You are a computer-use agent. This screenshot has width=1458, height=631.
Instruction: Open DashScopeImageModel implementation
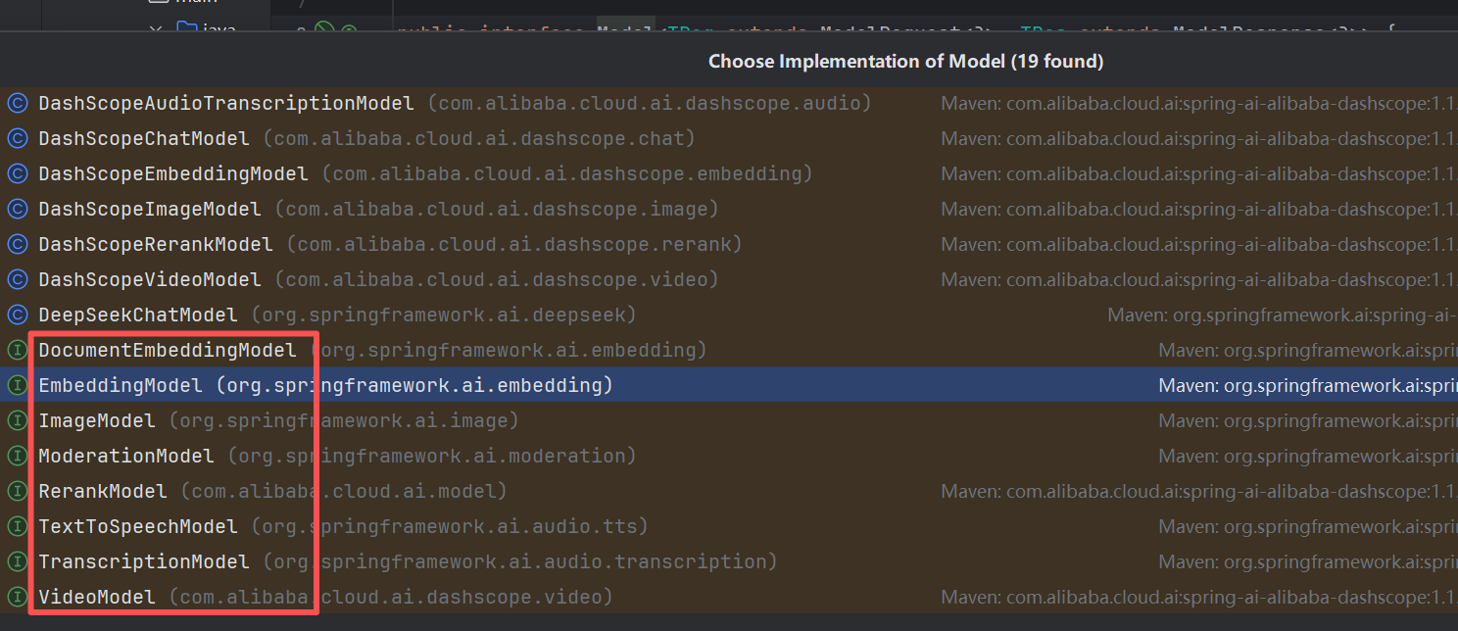pyautogui.click(x=150, y=209)
